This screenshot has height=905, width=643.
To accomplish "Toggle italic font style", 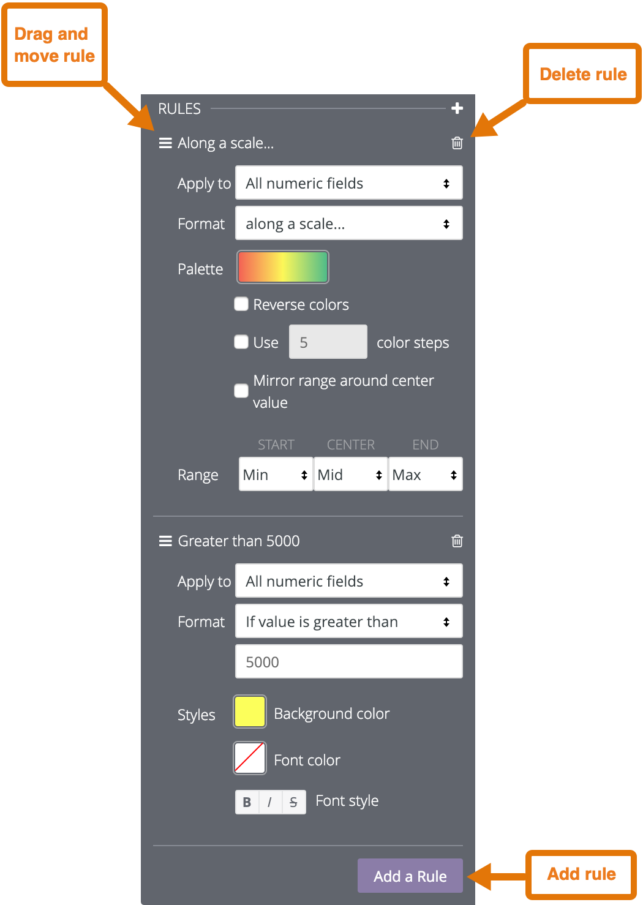I will click(x=269, y=802).
